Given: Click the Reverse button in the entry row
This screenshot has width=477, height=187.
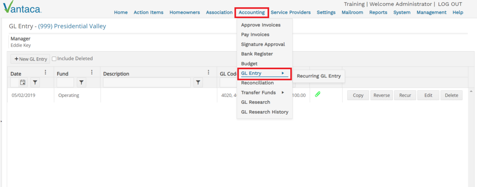Looking at the screenshot, I should [x=382, y=95].
